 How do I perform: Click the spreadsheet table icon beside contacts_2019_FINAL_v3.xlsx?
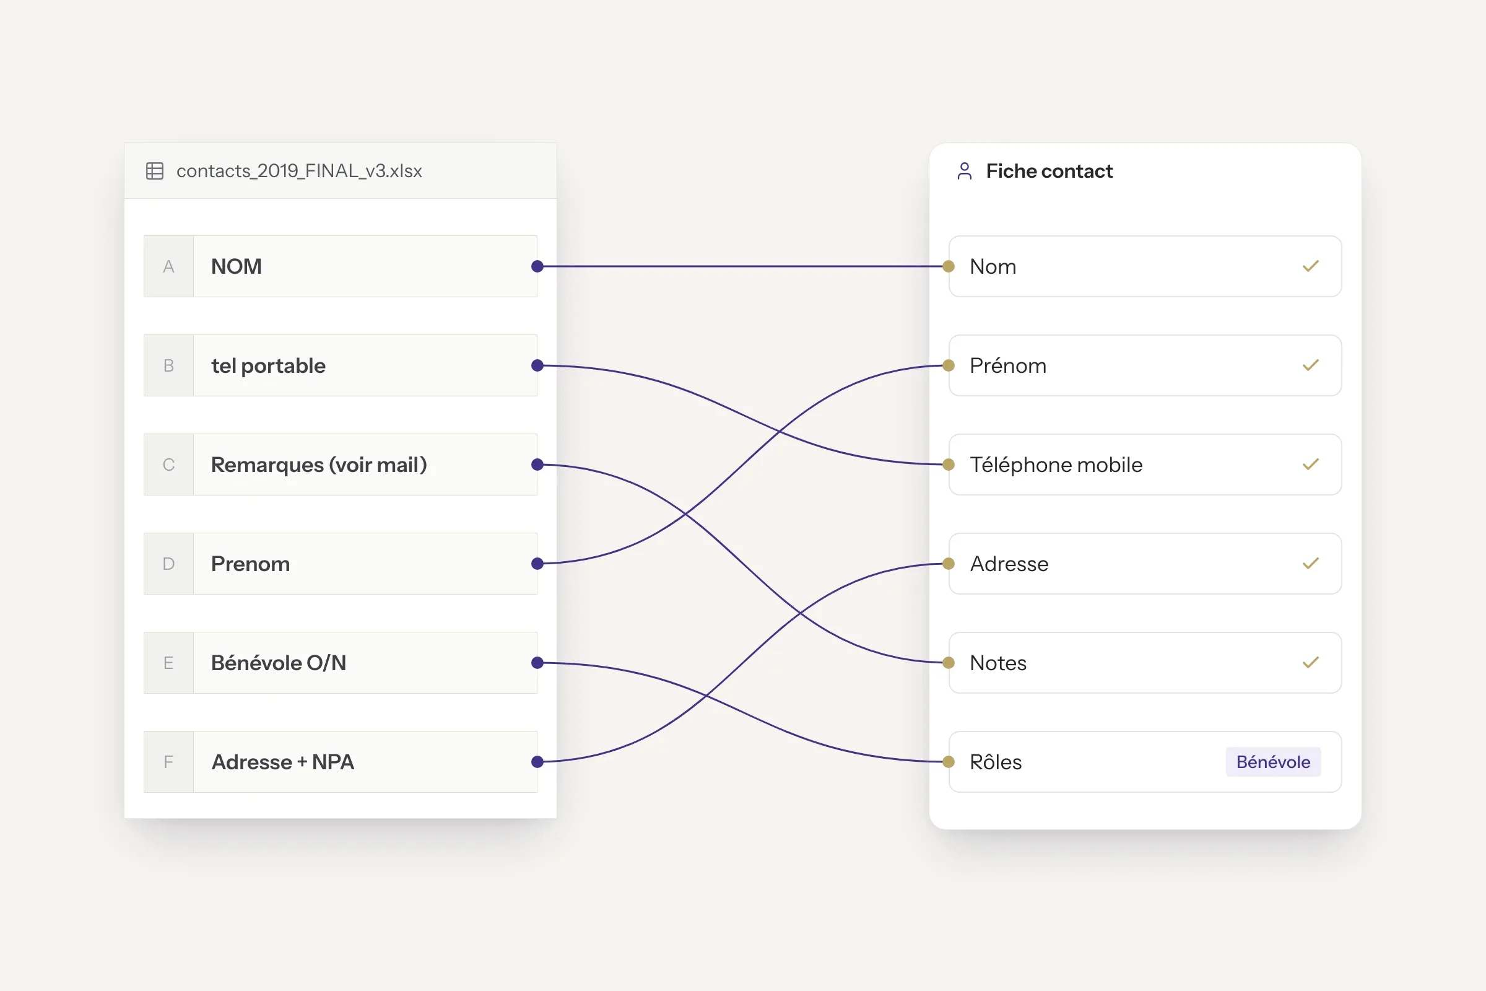click(x=155, y=171)
